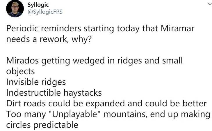
Task: Click the word "objects" in the tweet
Action: (x=20, y=71)
